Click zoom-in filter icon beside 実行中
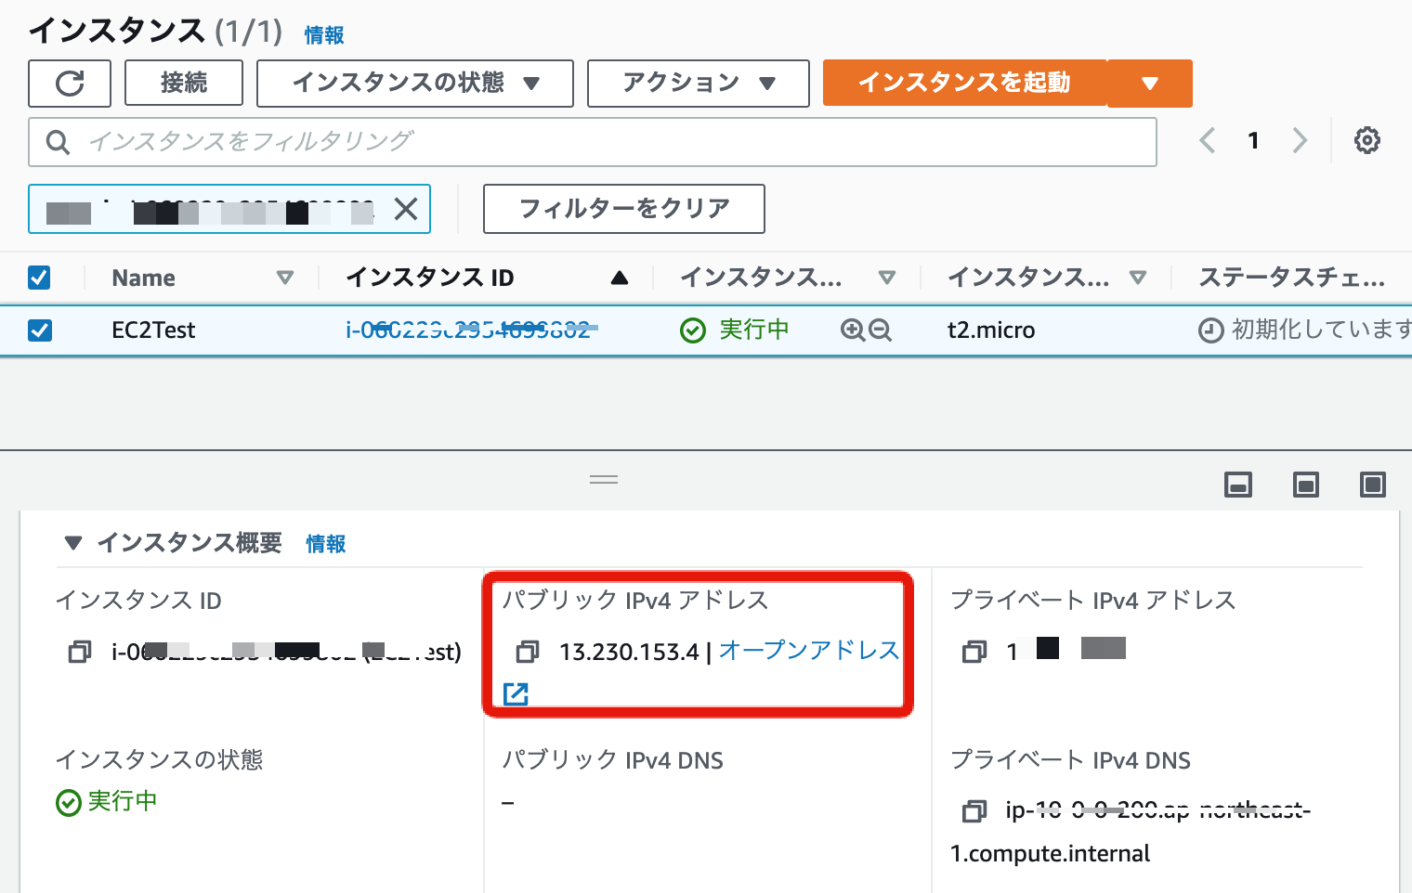Image resolution: width=1412 pixels, height=893 pixels. click(852, 330)
